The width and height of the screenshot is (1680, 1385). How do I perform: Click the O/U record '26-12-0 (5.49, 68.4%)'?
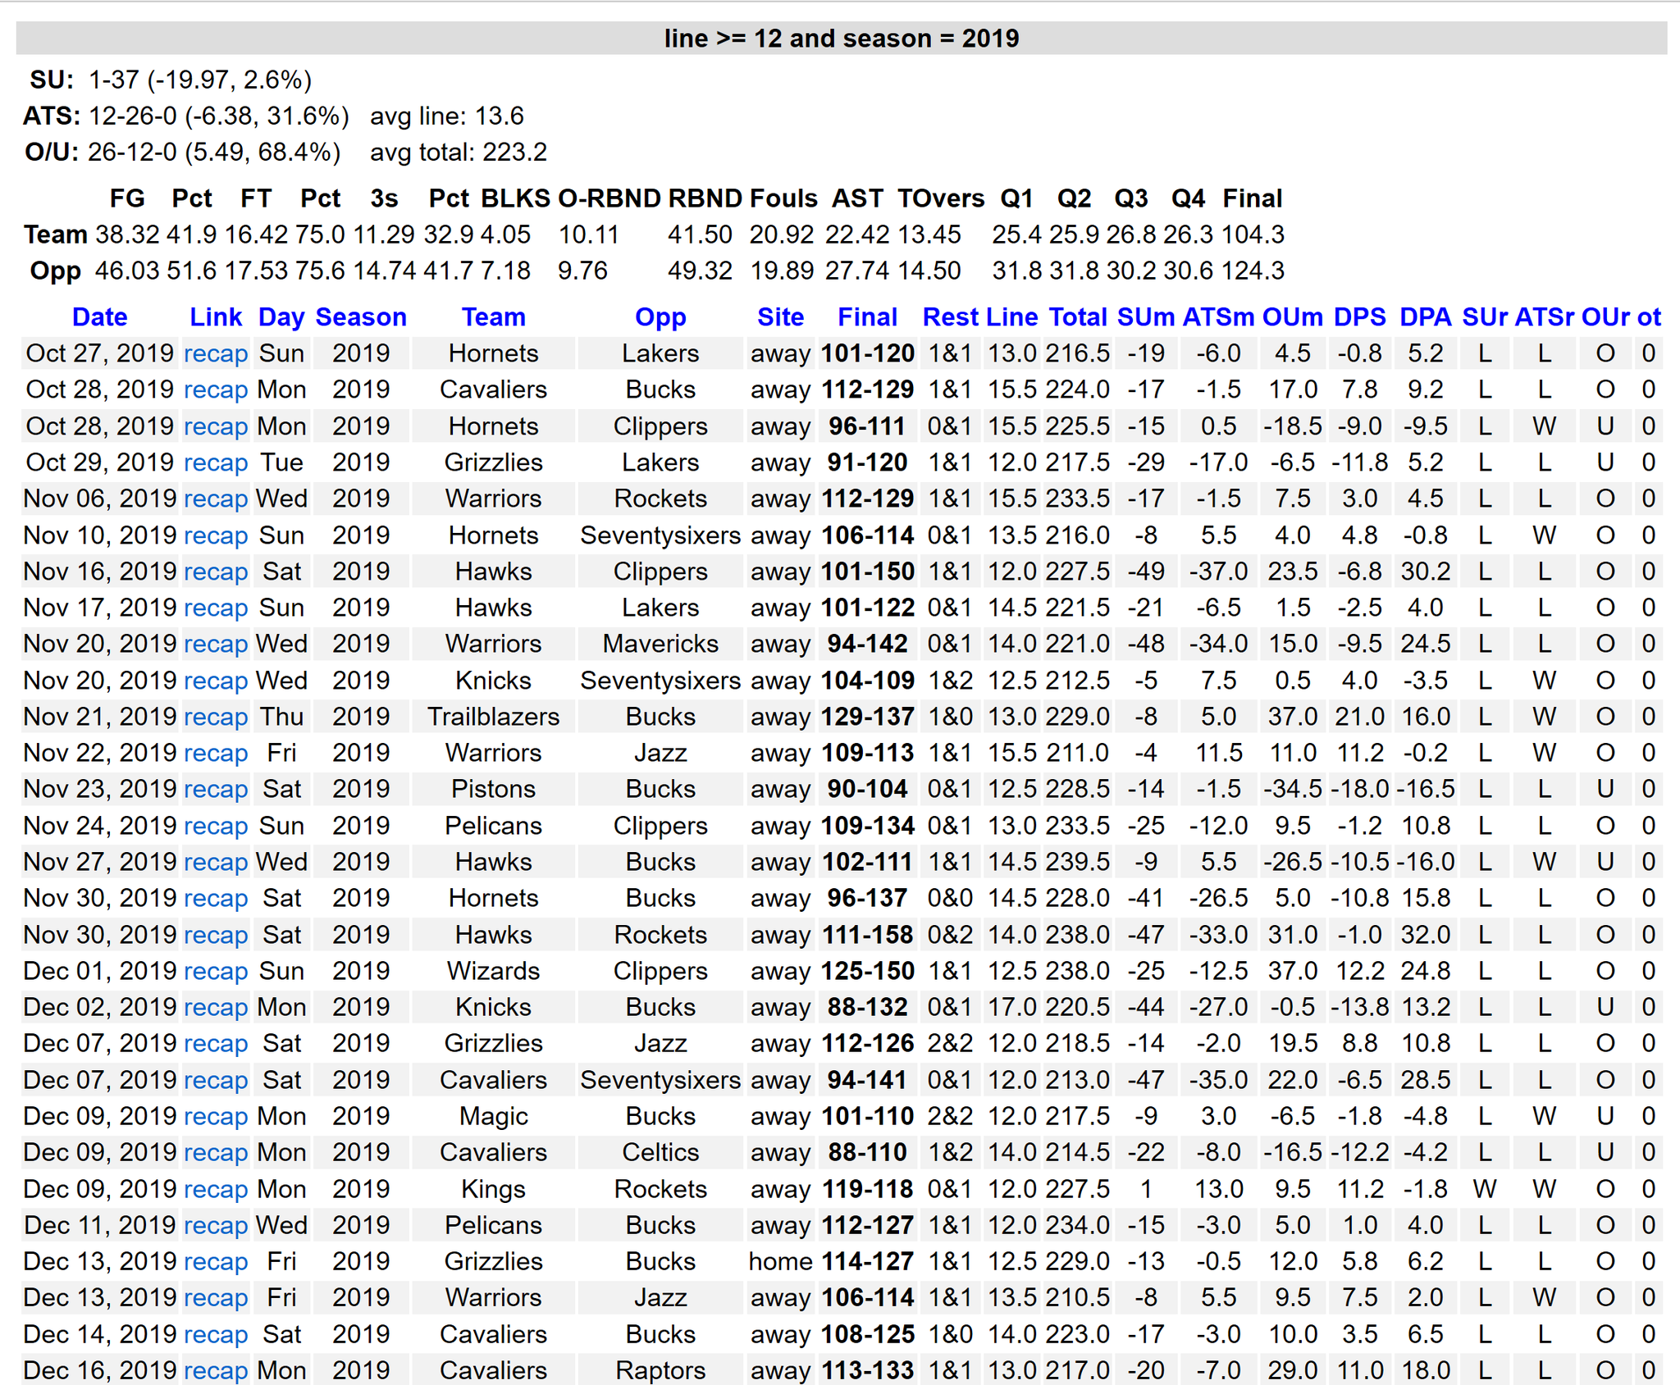click(x=214, y=152)
